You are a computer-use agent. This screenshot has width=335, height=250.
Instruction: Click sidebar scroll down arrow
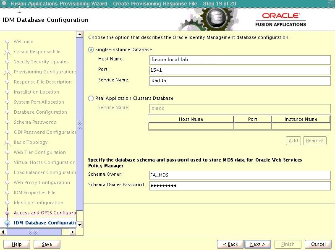coord(80,224)
